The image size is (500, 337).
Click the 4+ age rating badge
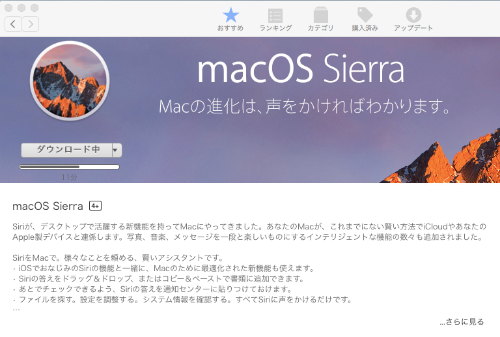[x=95, y=206]
